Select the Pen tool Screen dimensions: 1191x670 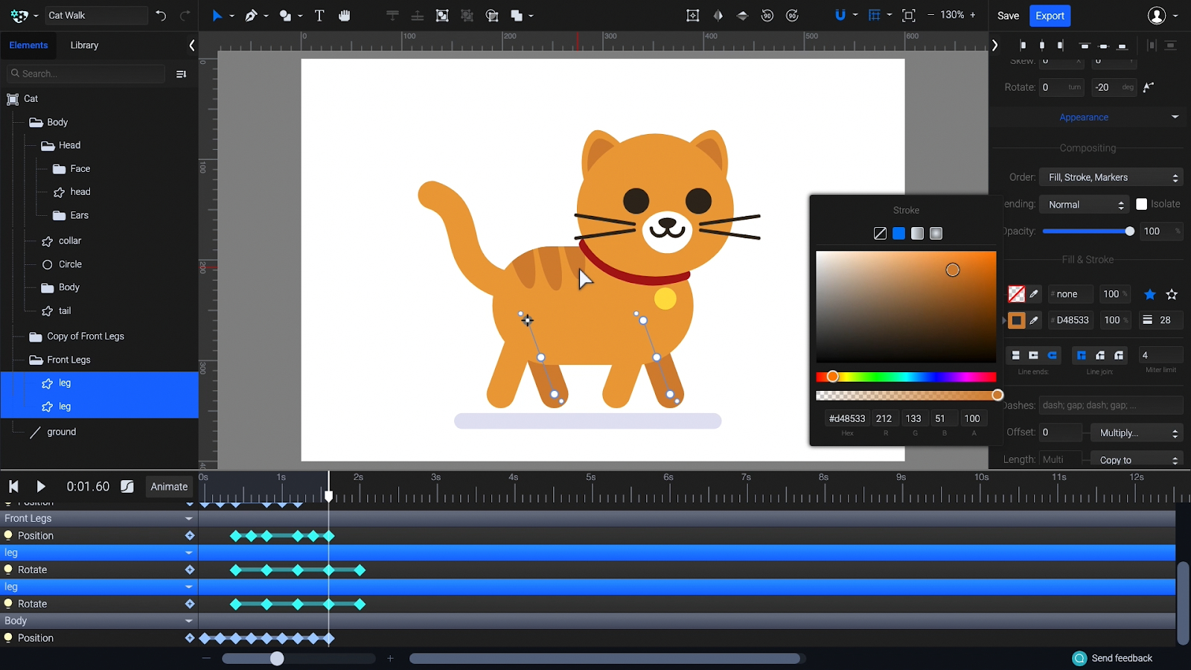pos(251,16)
